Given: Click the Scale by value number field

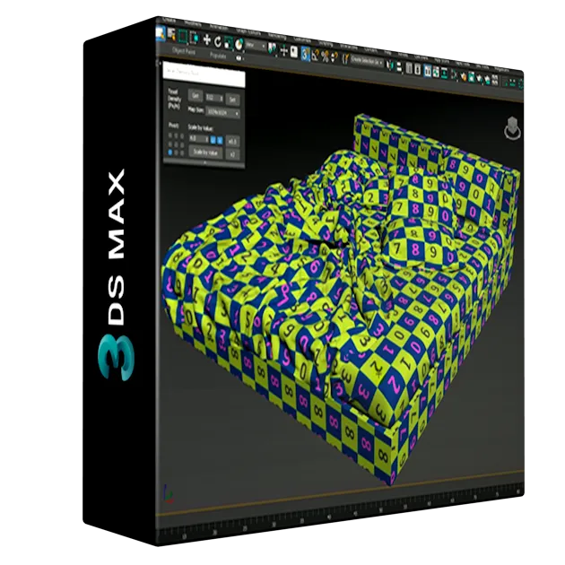Looking at the screenshot, I should coord(199,139).
